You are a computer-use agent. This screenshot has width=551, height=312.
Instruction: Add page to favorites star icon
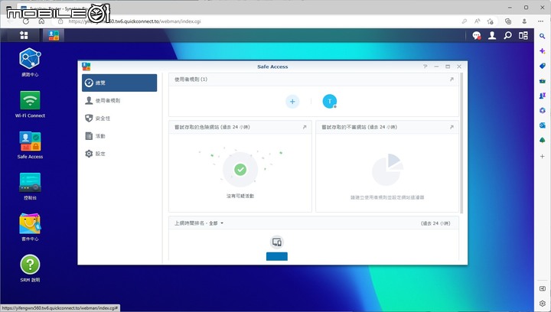point(491,21)
